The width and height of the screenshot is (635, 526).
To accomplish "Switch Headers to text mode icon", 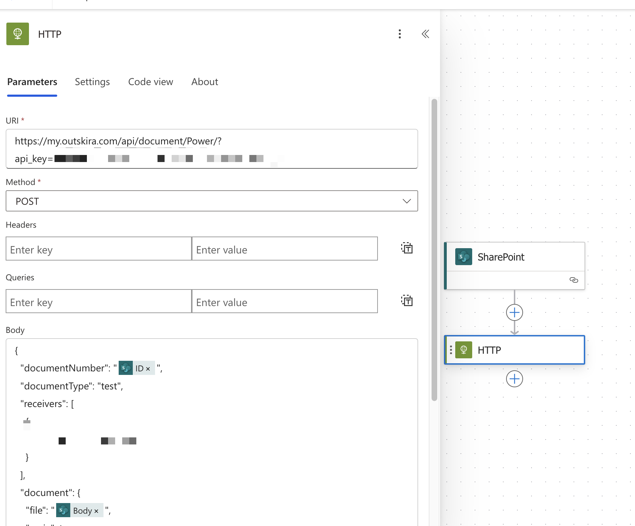I will click(x=406, y=248).
